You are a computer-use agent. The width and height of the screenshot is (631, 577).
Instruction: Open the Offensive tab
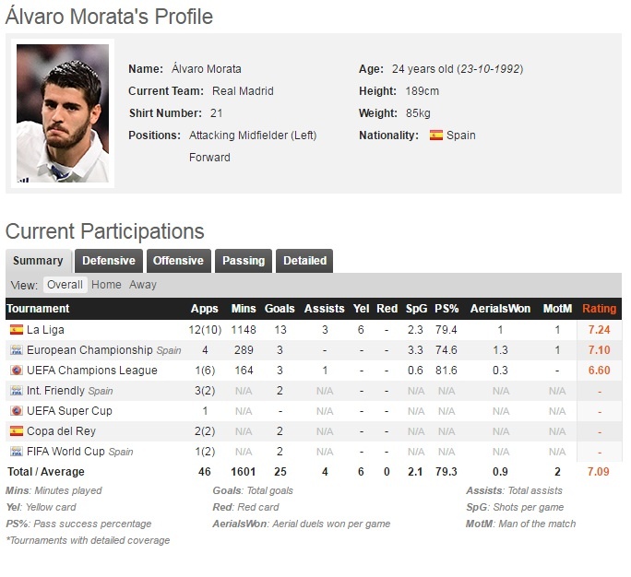pos(178,261)
